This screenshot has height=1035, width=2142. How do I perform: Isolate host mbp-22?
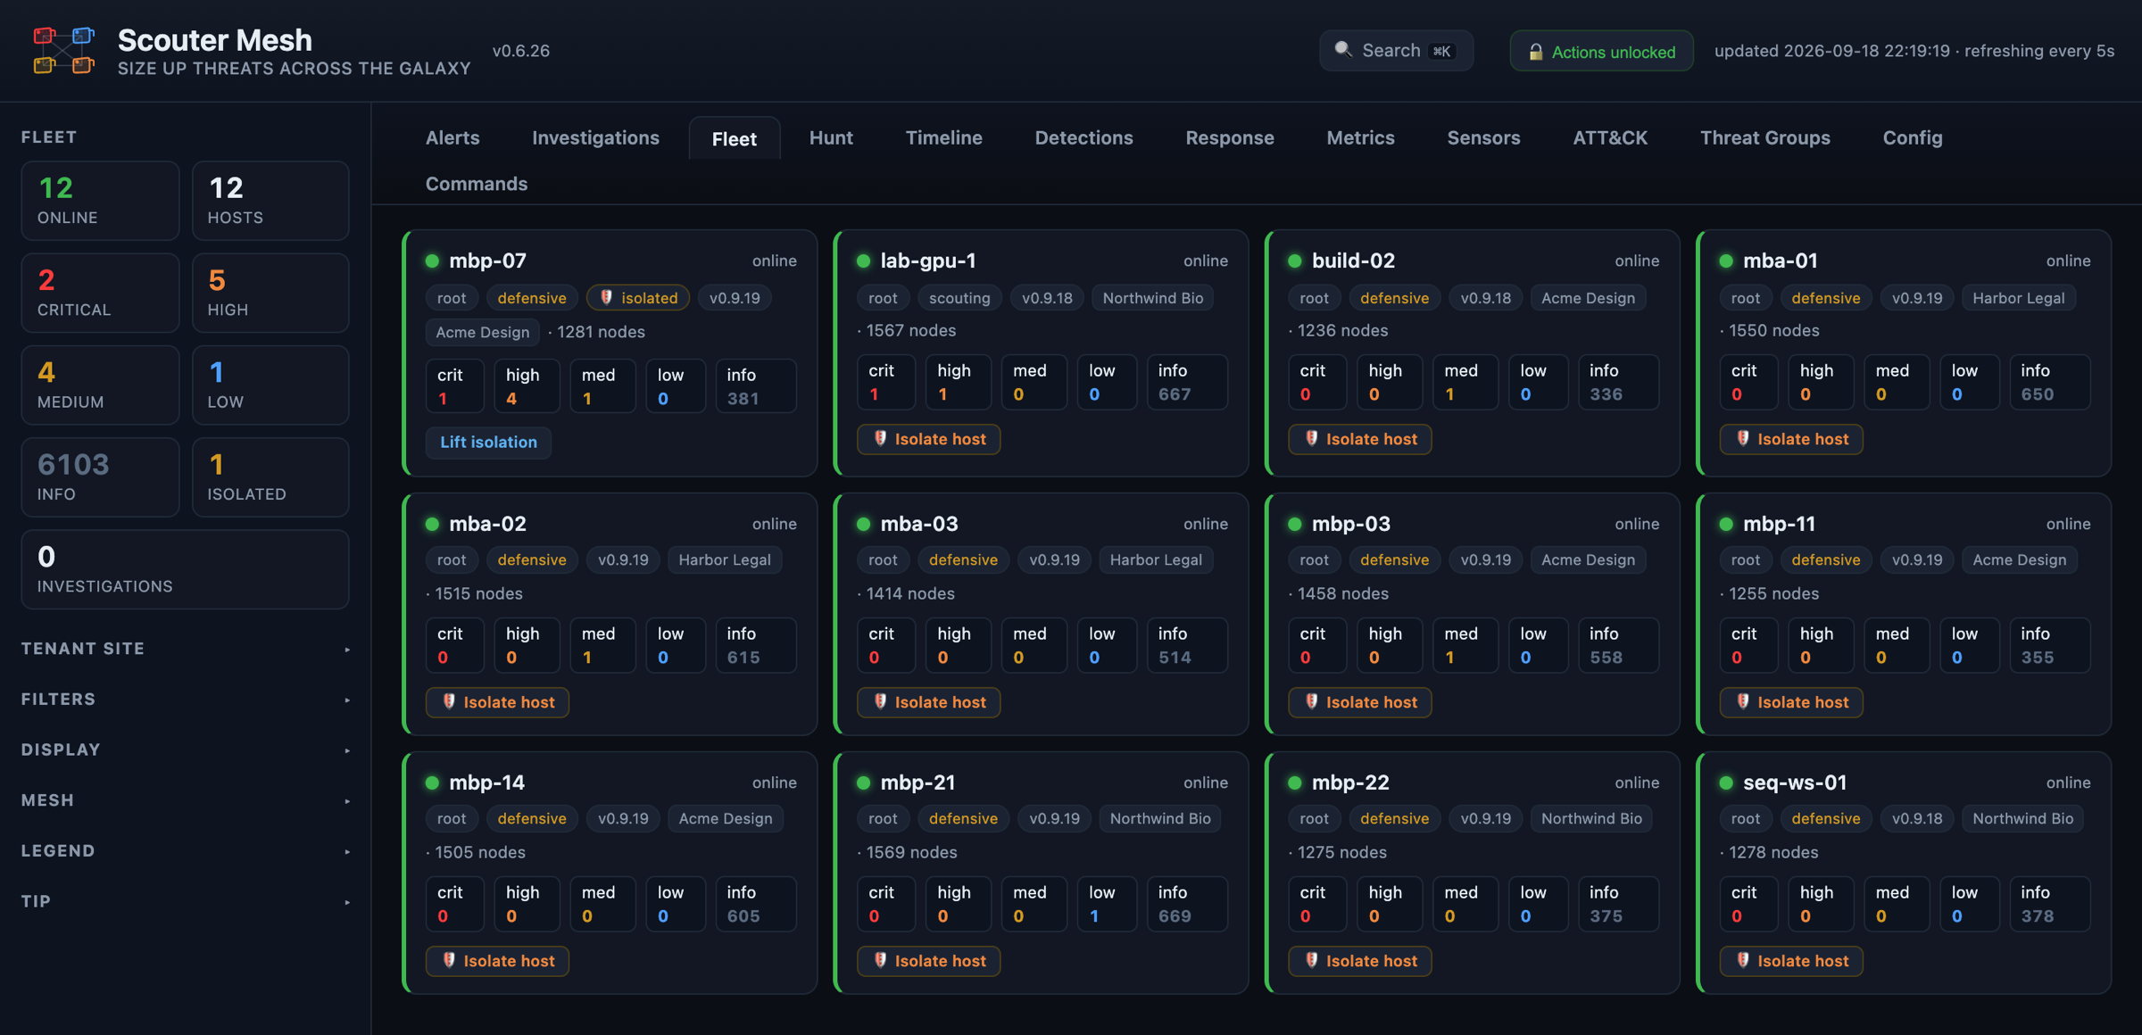click(1359, 961)
